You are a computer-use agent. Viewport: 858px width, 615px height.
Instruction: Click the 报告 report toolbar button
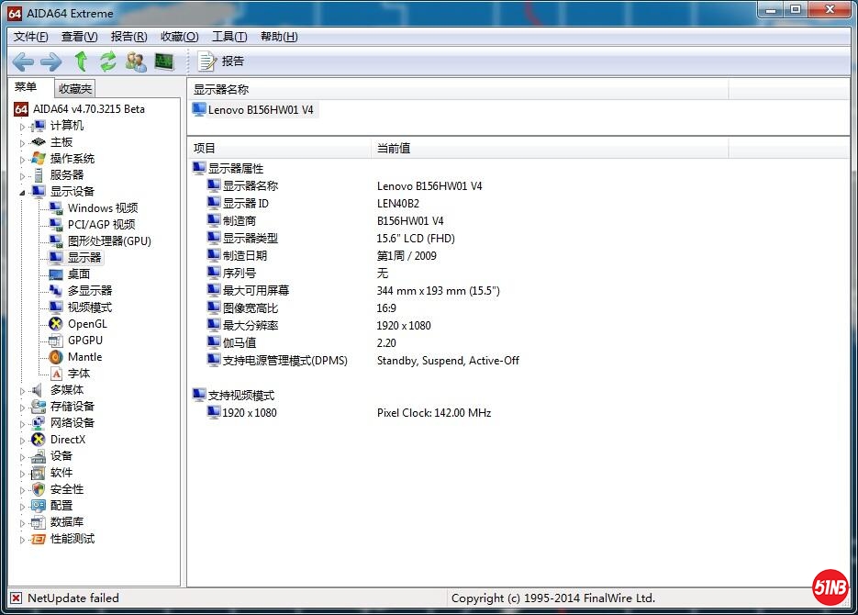pyautogui.click(x=221, y=61)
